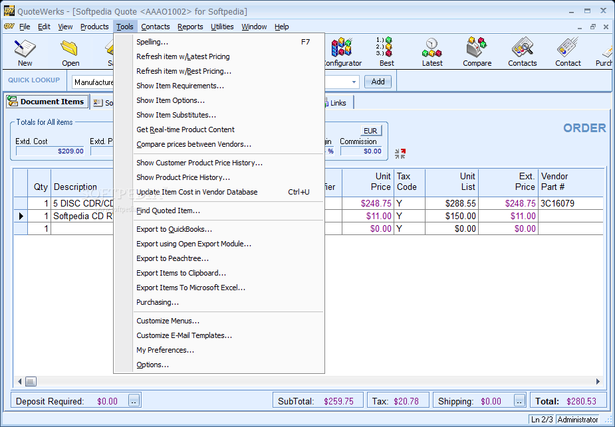
Task: Click vendor part 3C16079 cell
Action: point(570,203)
